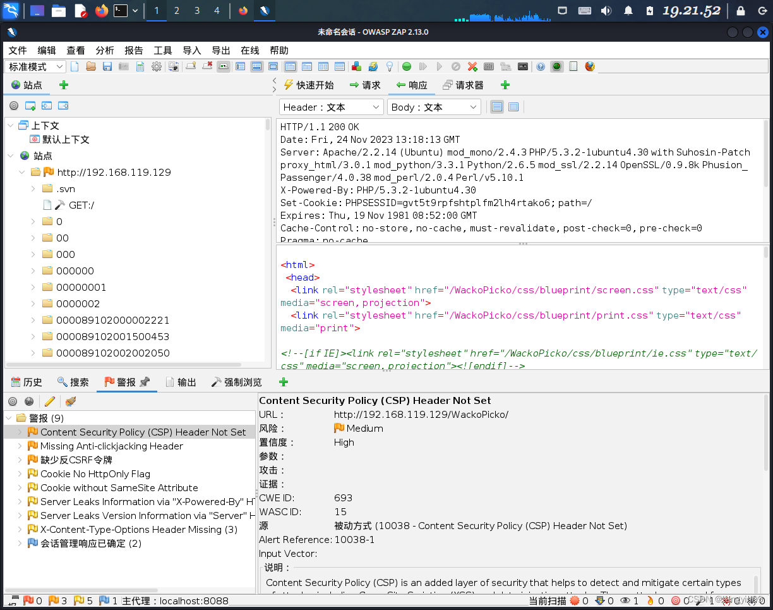Click the continue play arrow icon
Viewport: 773px width, 610px height.
tap(440, 66)
